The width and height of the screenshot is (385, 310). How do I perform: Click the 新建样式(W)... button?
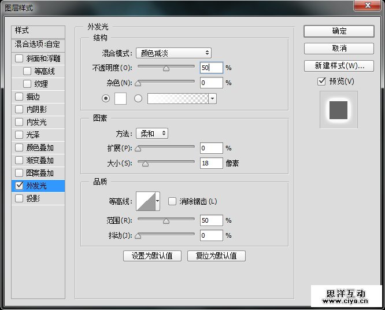(x=338, y=65)
